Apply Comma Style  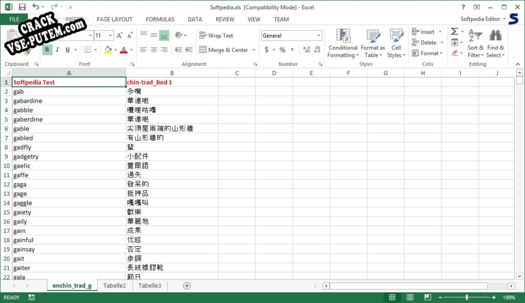pyautogui.click(x=292, y=50)
